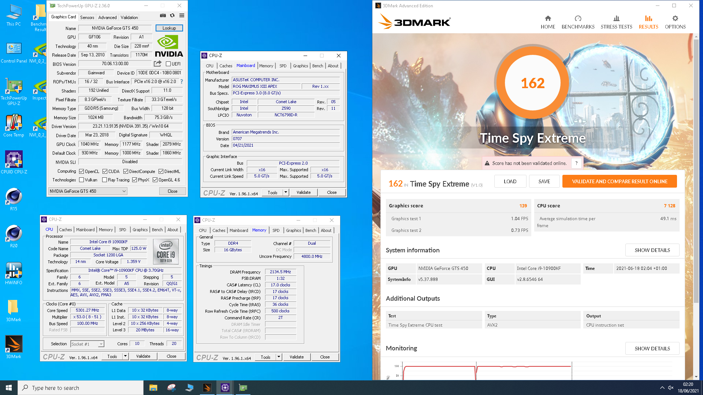Screen dimensions: 703x395
Task: Open the GPU selection dropdown in GPU-Z
Action: tap(88, 191)
